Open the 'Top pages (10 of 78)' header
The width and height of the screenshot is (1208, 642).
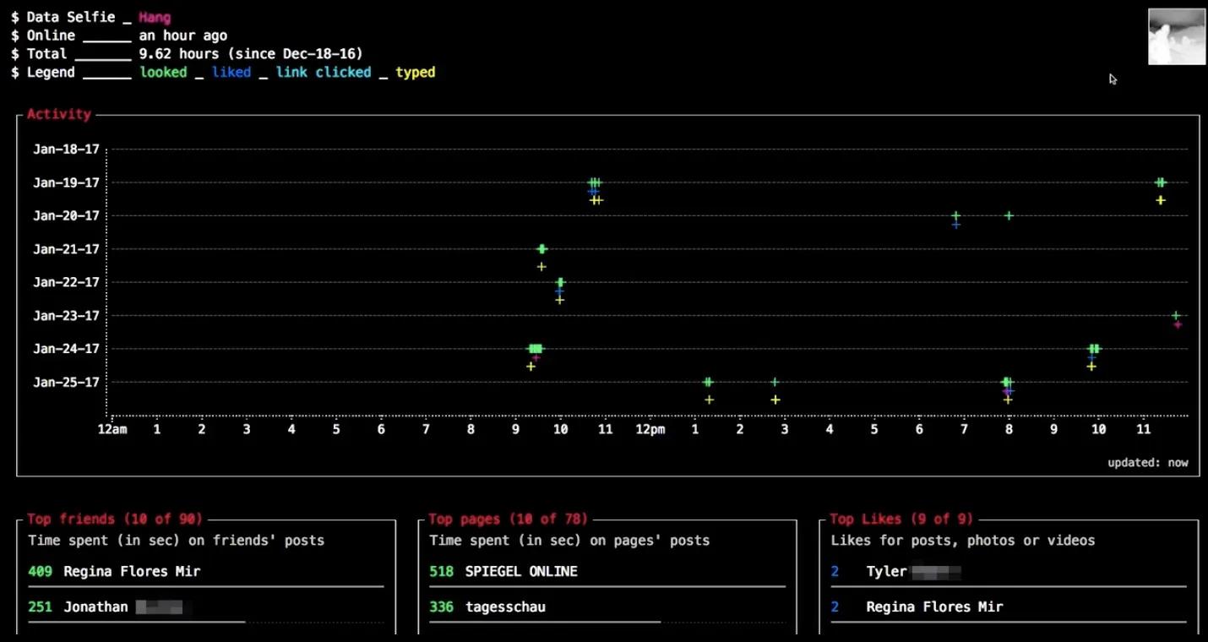click(x=507, y=520)
